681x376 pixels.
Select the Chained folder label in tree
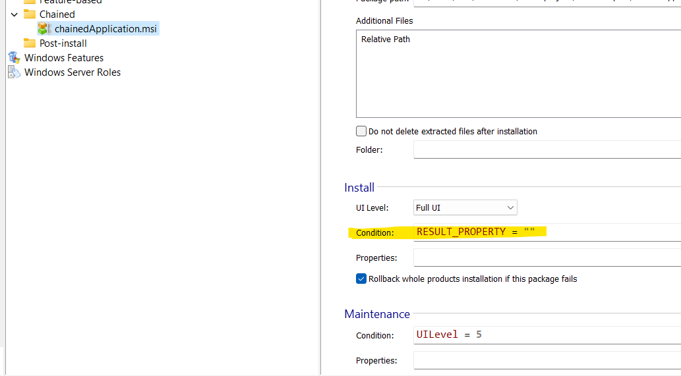pyautogui.click(x=57, y=14)
